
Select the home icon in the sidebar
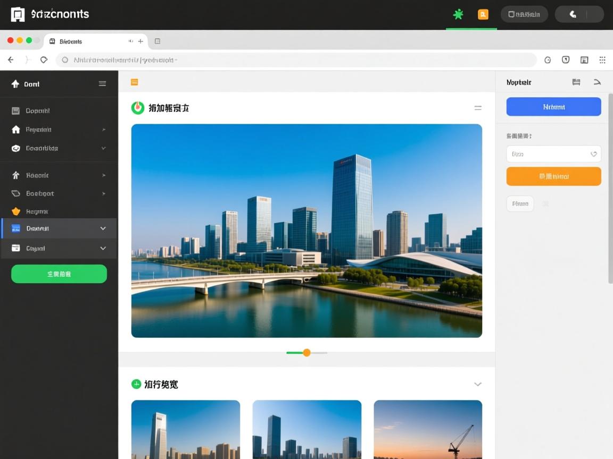tap(15, 130)
